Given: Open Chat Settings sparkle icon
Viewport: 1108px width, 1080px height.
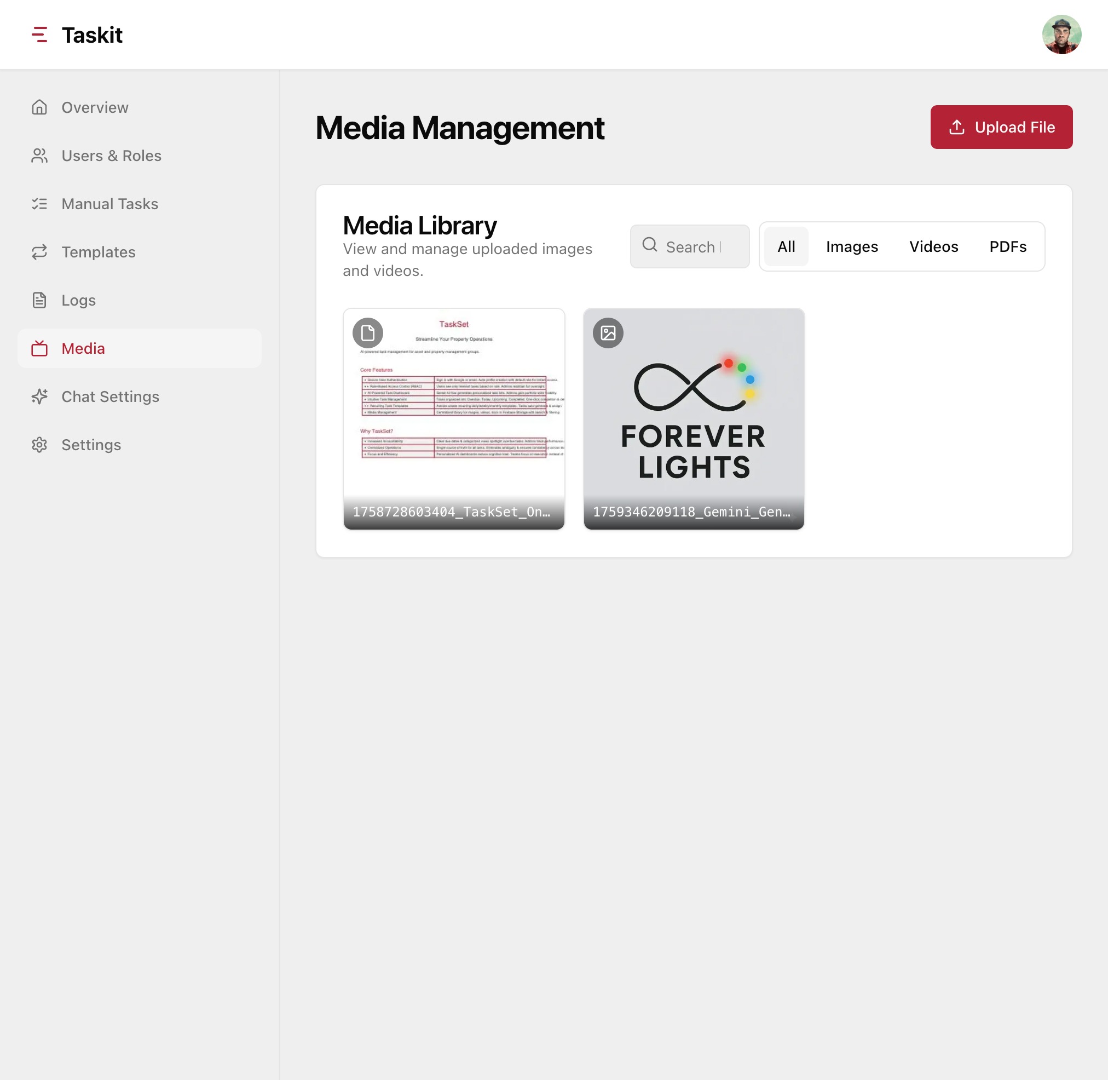Looking at the screenshot, I should coord(39,397).
